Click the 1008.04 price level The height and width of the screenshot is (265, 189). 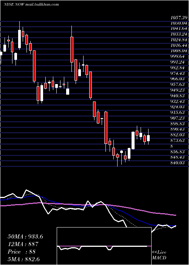click(179, 51)
